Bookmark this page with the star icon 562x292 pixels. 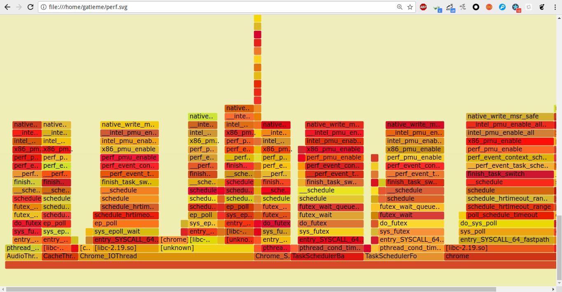410,7
